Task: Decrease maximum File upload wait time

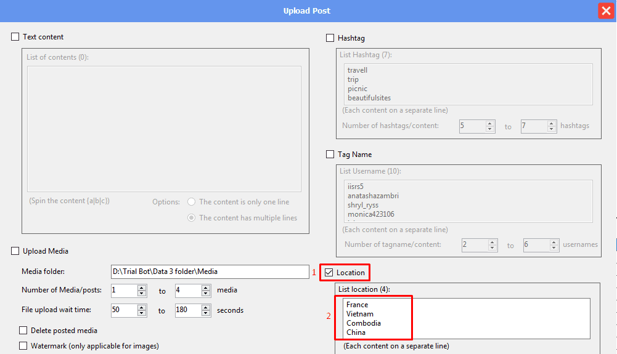Action: click(206, 313)
